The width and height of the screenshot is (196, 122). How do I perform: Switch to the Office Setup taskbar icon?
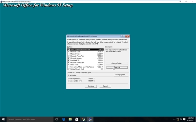[90, 119]
